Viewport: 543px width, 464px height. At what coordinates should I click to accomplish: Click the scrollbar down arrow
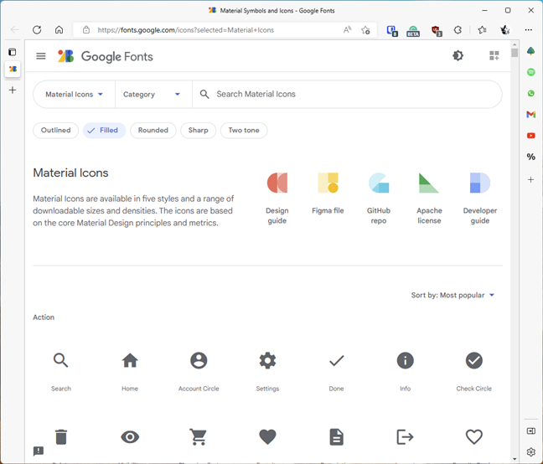(515, 459)
